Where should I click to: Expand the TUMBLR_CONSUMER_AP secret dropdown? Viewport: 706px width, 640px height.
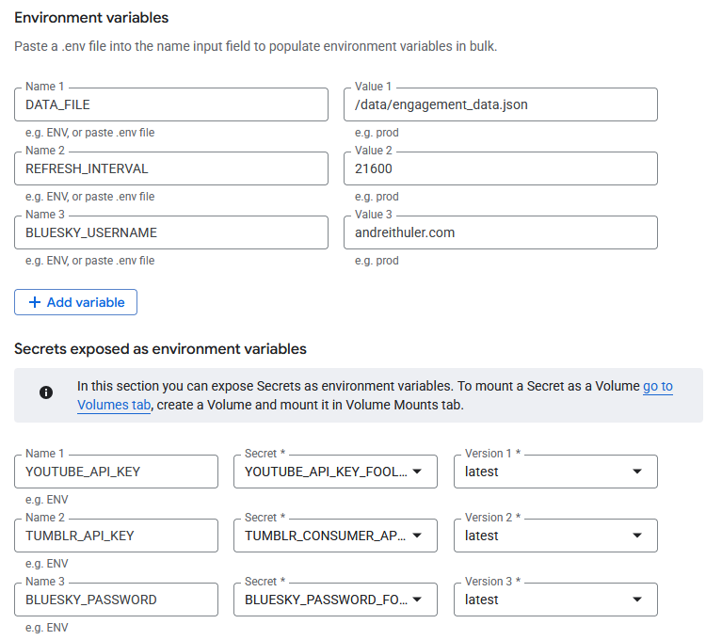coord(335,536)
